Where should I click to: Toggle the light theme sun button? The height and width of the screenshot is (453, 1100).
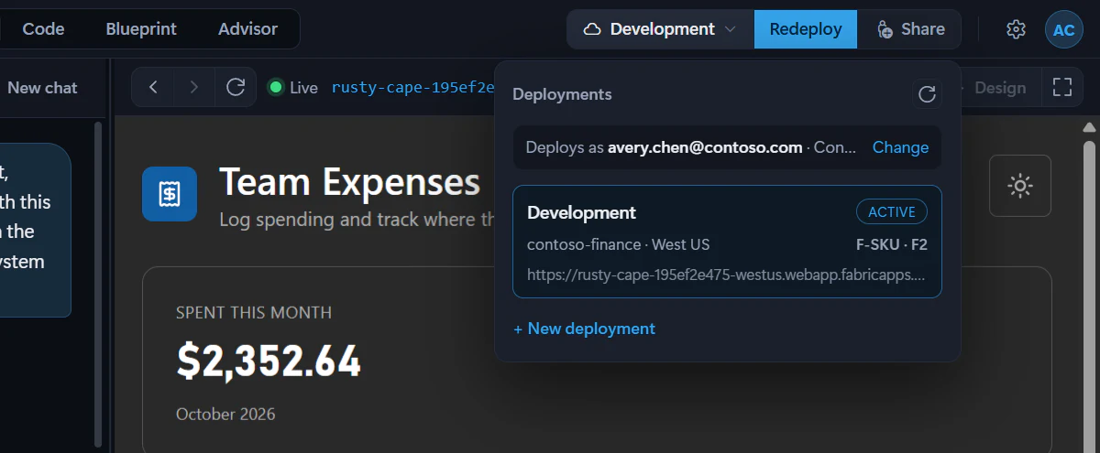(x=1020, y=186)
